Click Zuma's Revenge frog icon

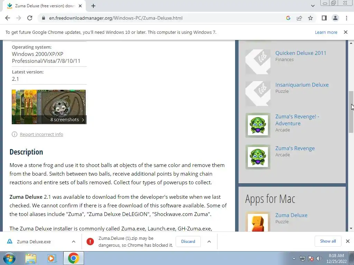click(x=258, y=157)
